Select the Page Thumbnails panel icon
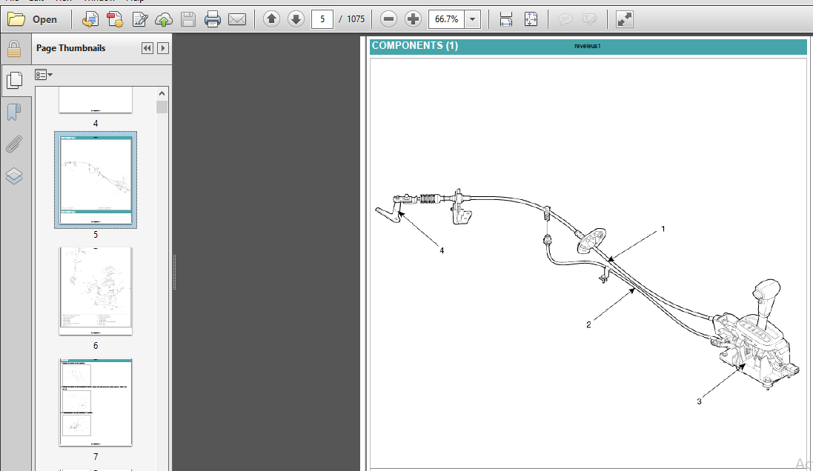This screenshot has height=471, width=813. point(15,80)
